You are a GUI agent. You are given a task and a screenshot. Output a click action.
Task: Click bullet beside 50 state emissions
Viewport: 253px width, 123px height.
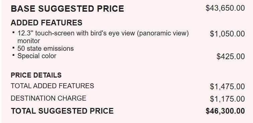[x=13, y=47]
